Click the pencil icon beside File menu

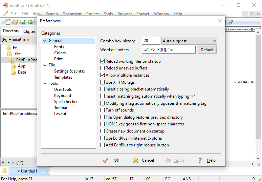pyautogui.click(x=5, y=14)
